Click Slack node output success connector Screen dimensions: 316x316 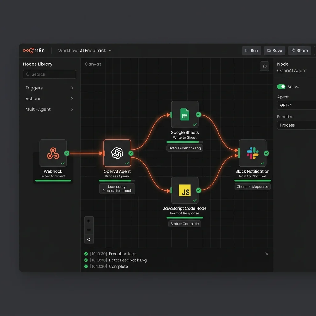pos(266,153)
